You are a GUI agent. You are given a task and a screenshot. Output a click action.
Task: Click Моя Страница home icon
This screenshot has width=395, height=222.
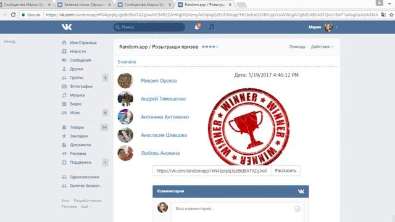coord(64,43)
